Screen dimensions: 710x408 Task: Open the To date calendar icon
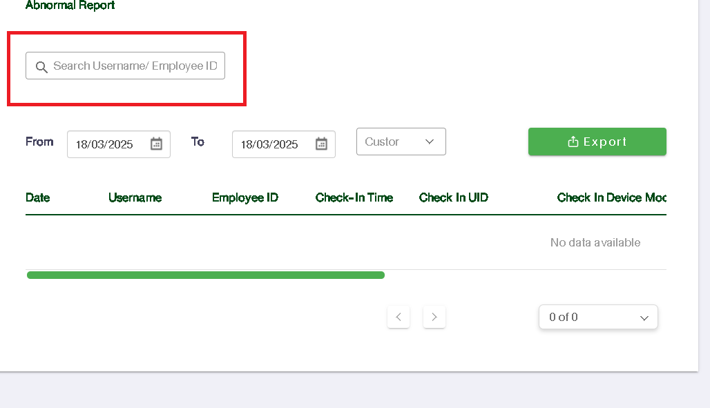[321, 144]
